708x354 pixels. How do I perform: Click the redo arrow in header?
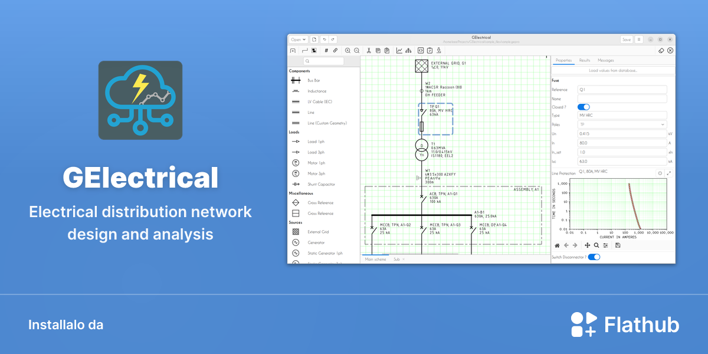click(333, 40)
